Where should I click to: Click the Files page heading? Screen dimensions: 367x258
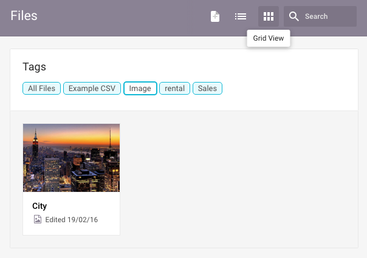[24, 16]
